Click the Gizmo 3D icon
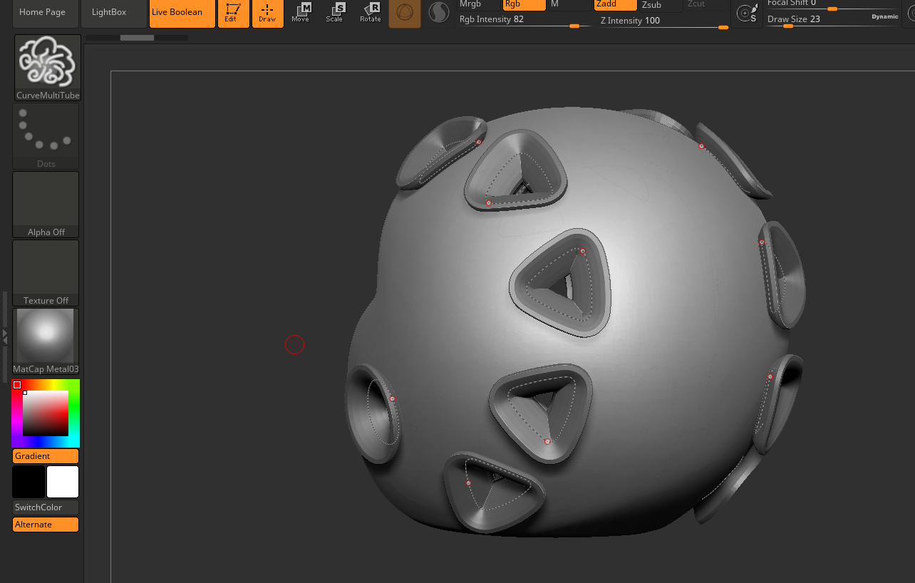Screen dimensions: 915x583 (404, 14)
